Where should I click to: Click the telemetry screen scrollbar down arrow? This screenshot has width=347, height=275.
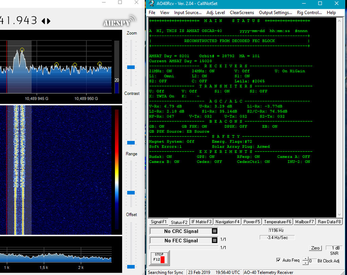coord(339,215)
